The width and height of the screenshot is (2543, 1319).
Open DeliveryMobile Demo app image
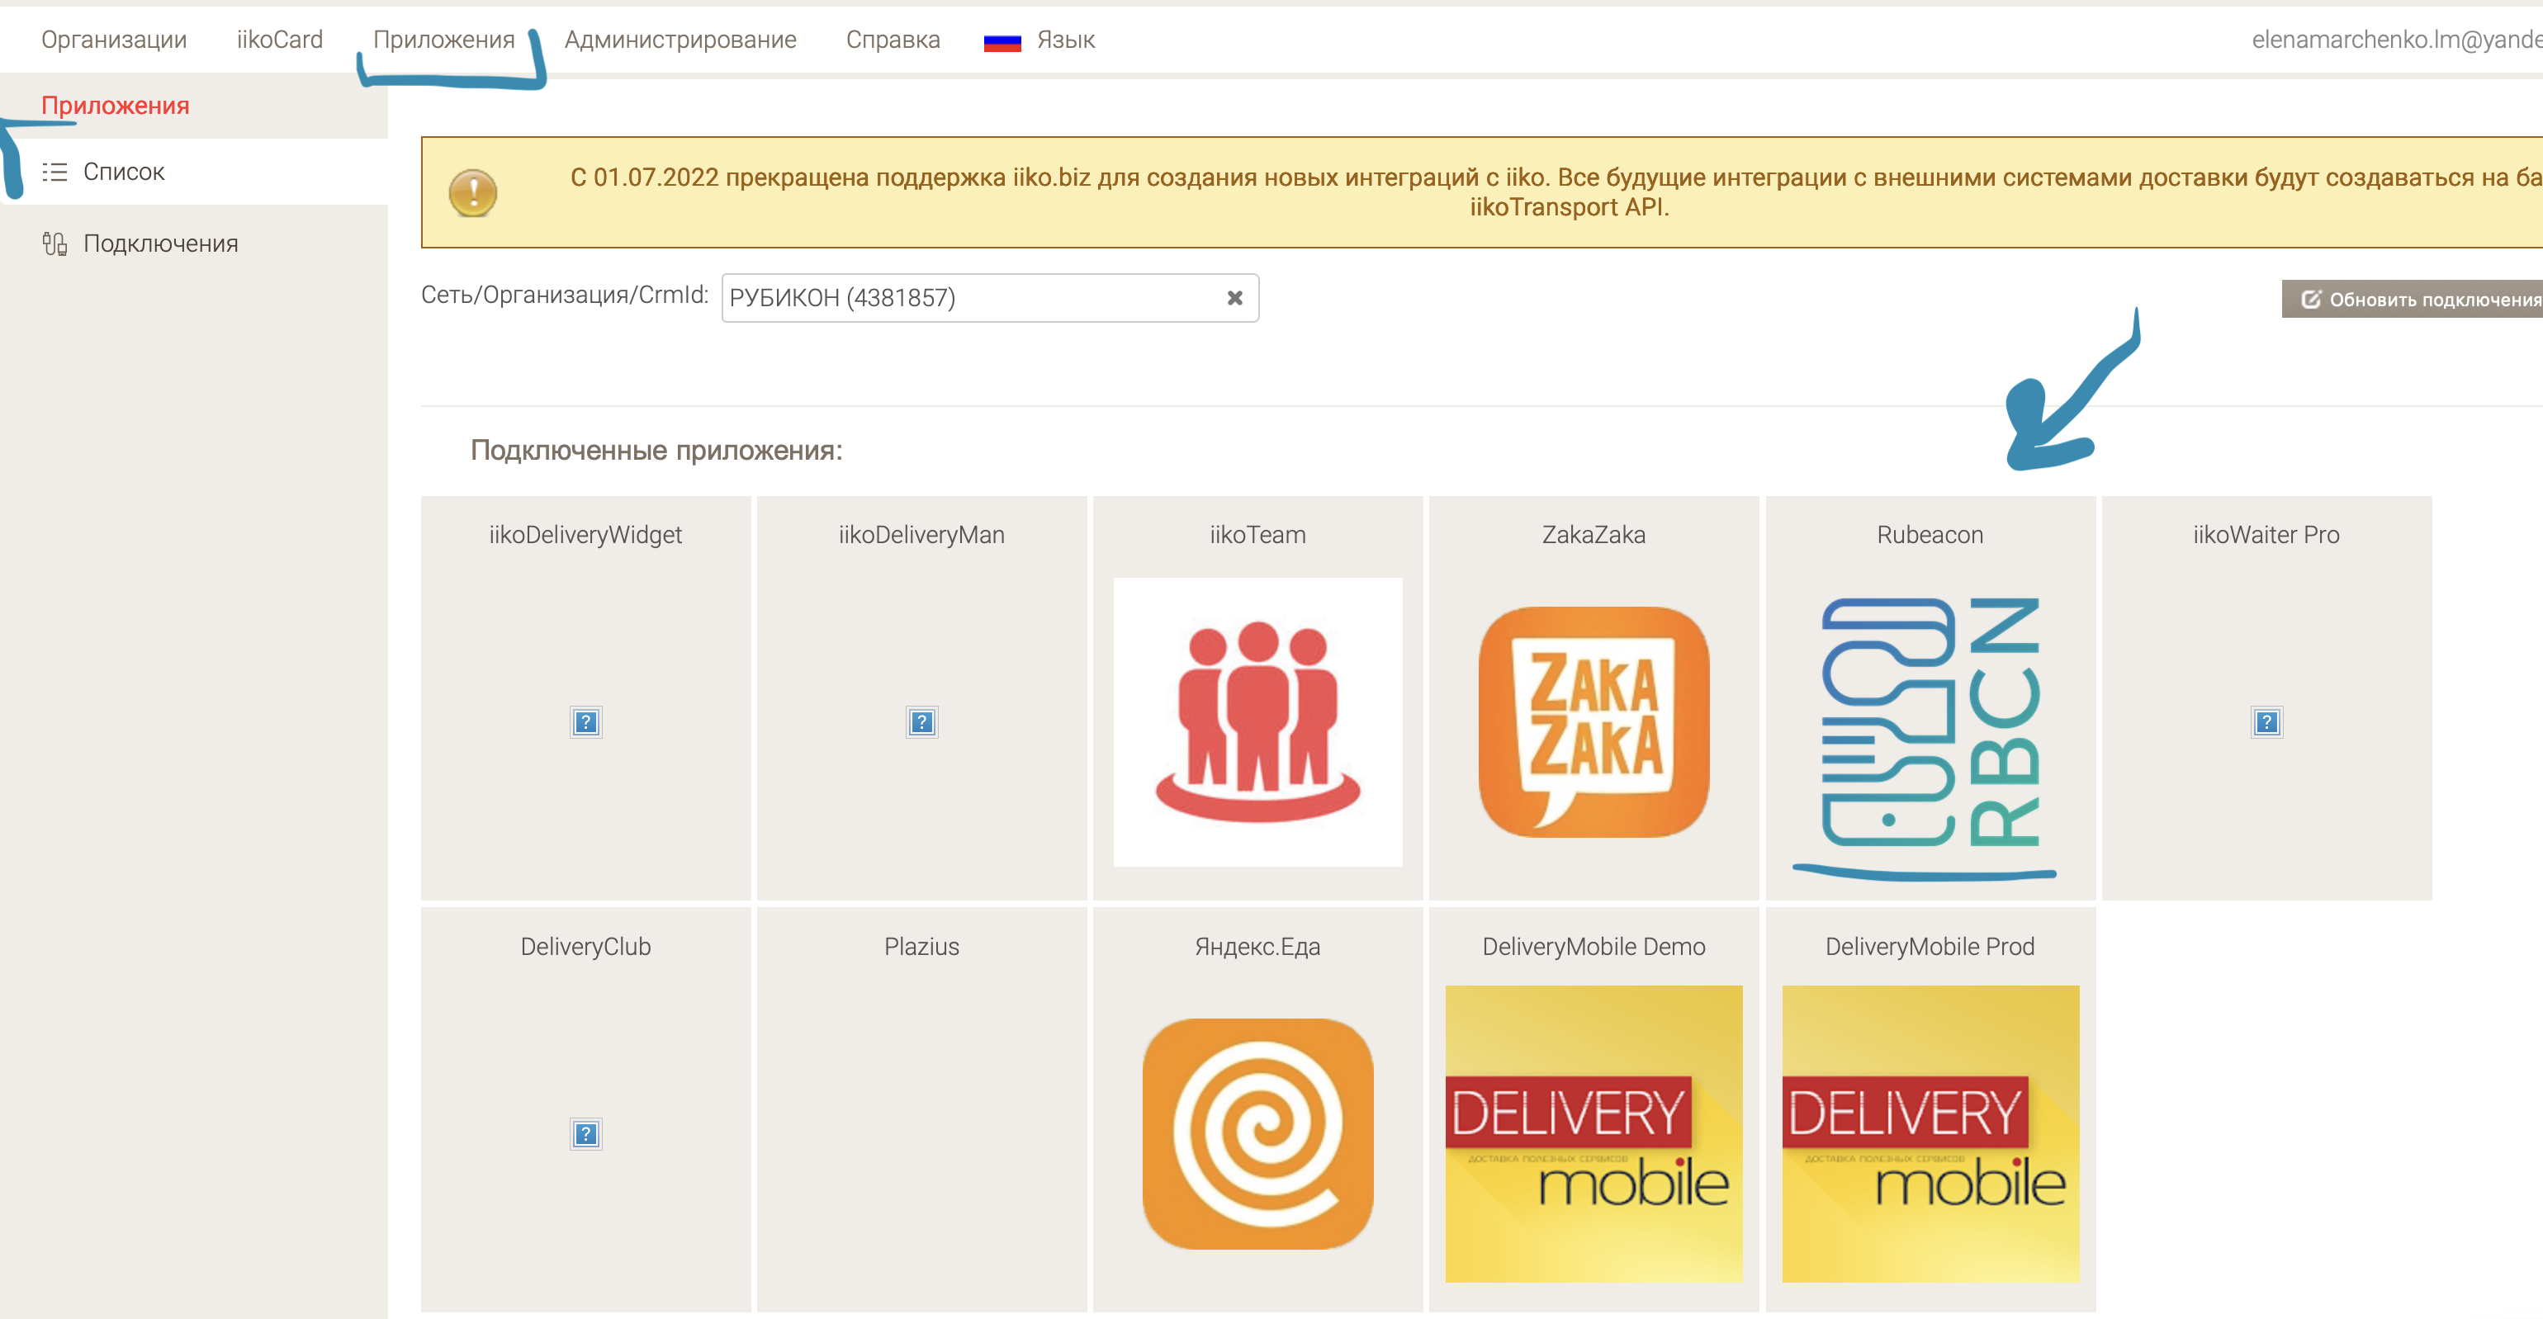click(x=1594, y=1133)
